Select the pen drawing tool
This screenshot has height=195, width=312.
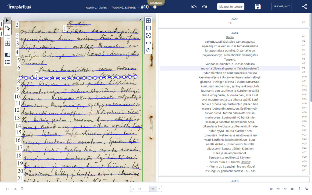coord(7,28)
